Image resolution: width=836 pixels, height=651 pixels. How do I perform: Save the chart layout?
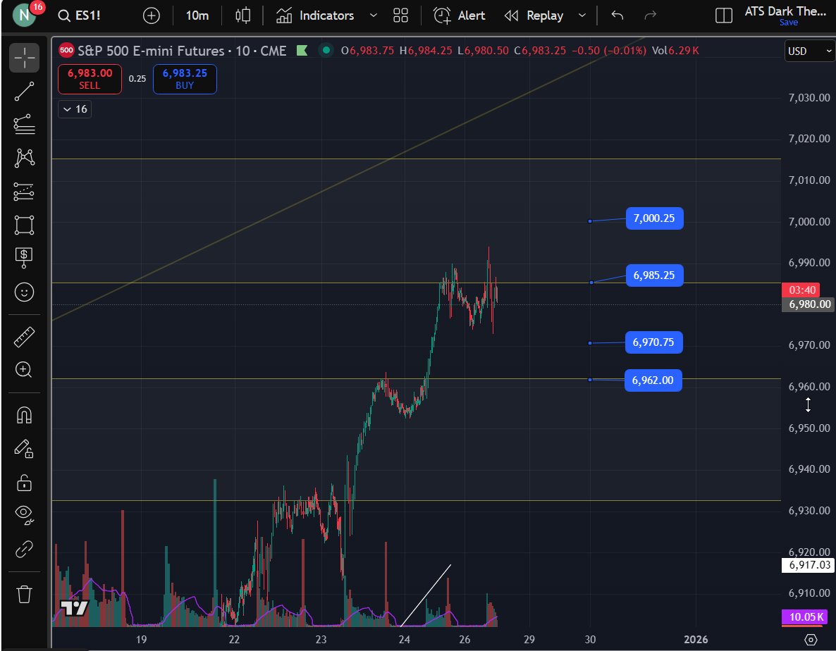[789, 23]
